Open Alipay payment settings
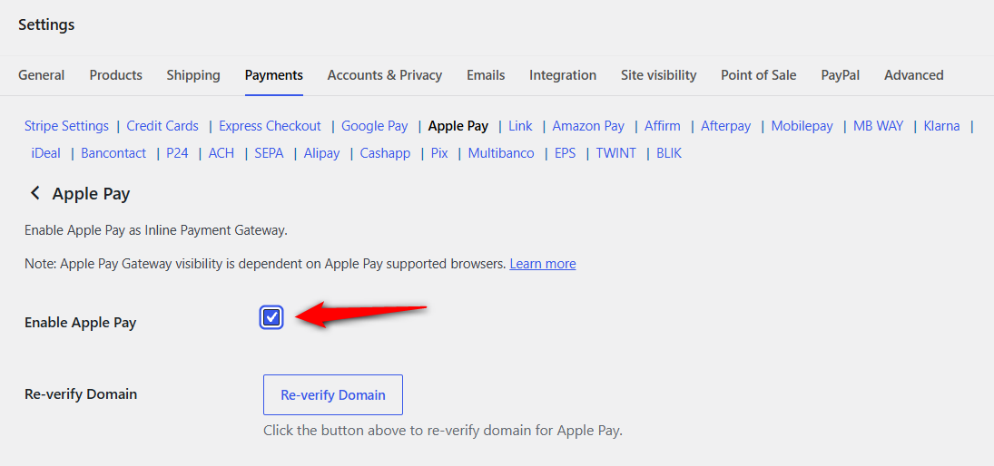Screen dimensions: 994x466 [321, 153]
